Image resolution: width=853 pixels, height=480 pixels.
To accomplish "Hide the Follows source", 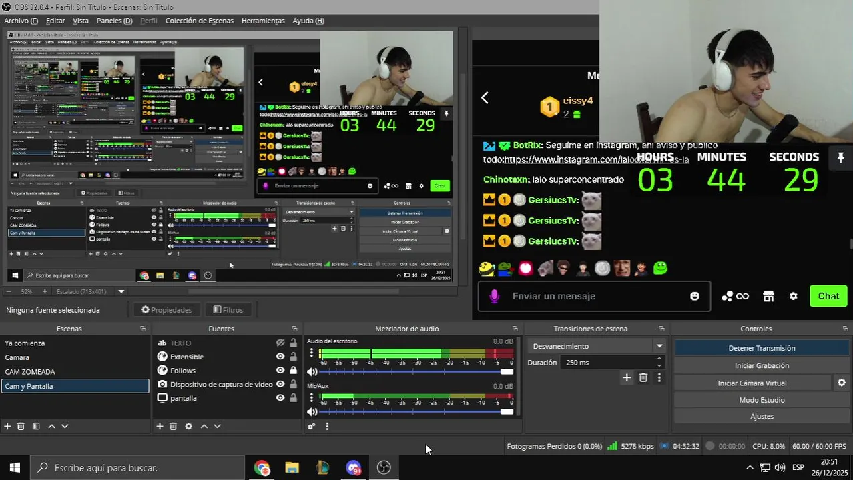I will pos(280,370).
